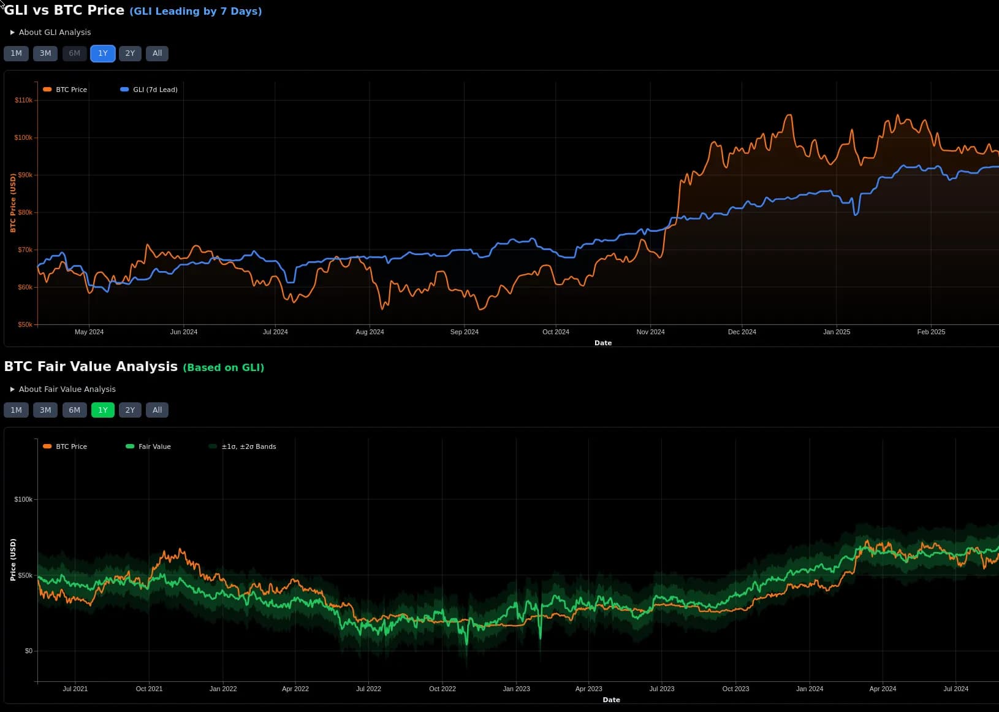Screen dimensions: 999x712
Task: Click the Oct 2022 x-axis label
Action: pyautogui.click(x=443, y=689)
